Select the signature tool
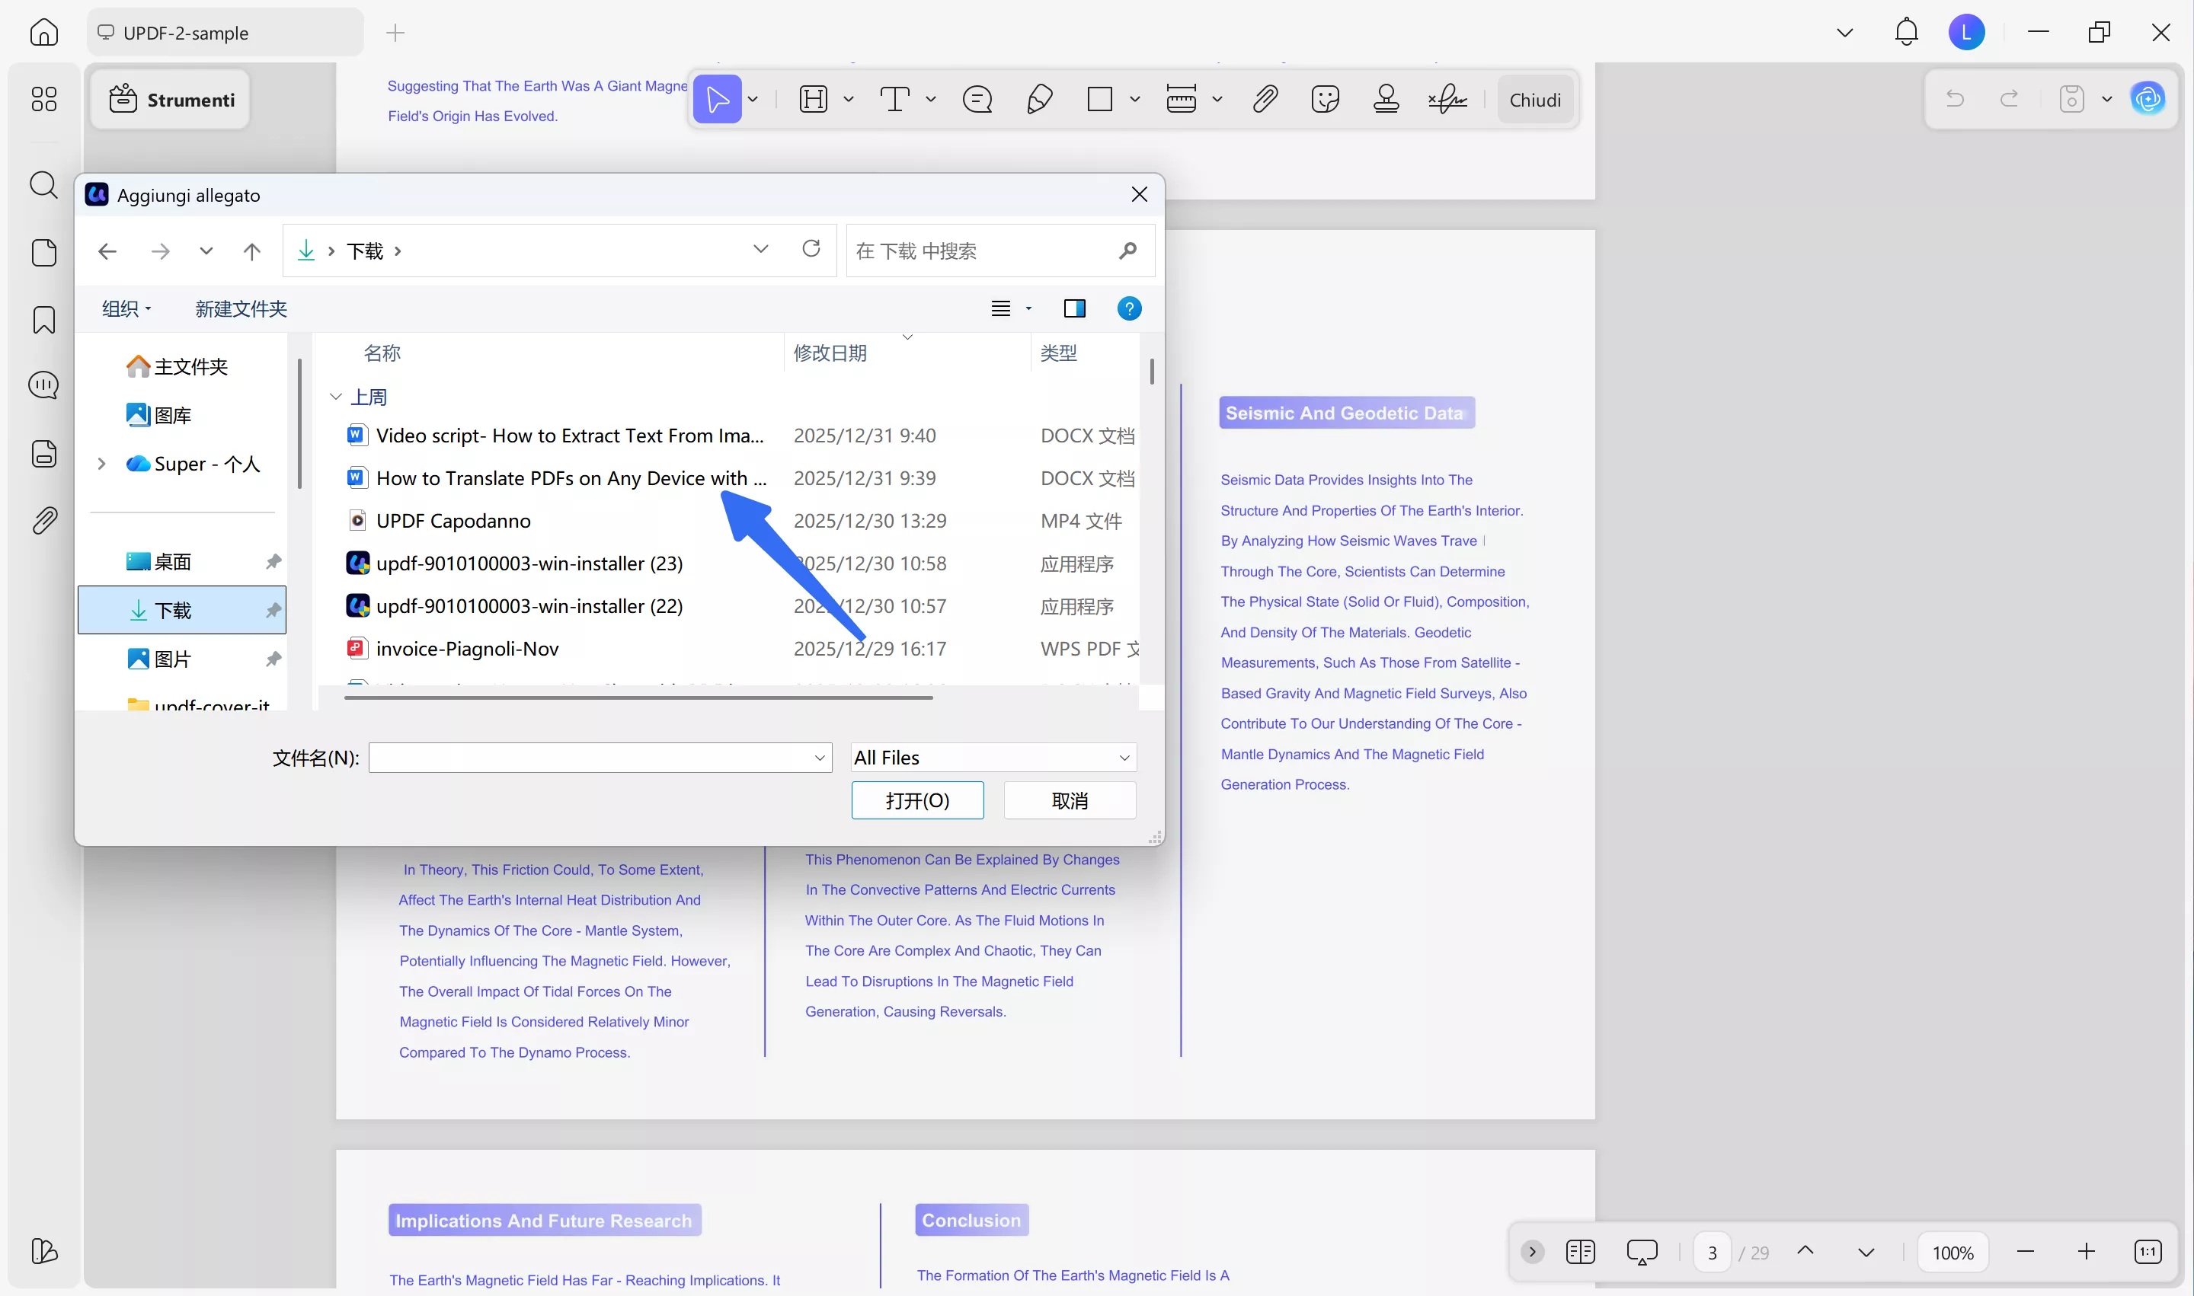The height and width of the screenshot is (1296, 2194). 1447,99
